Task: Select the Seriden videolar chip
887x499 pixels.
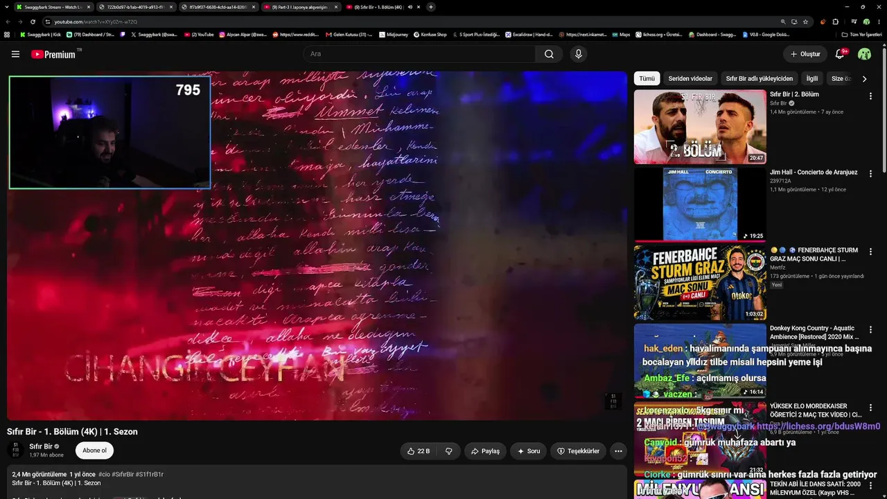Action: point(690,79)
